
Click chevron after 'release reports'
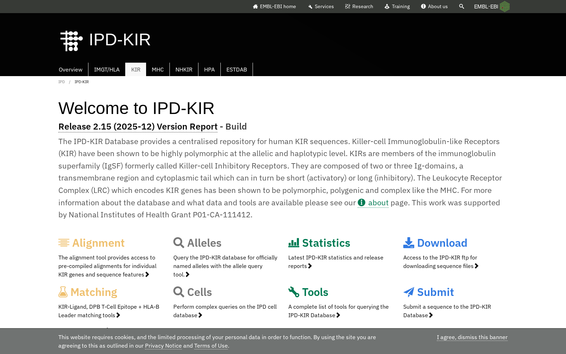pyautogui.click(x=310, y=266)
